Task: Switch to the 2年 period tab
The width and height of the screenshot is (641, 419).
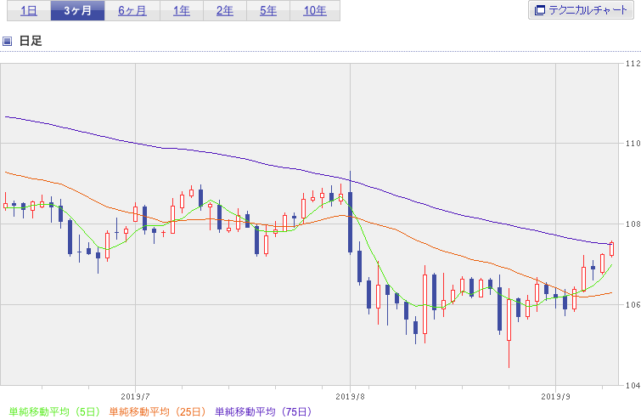Action: 225,10
